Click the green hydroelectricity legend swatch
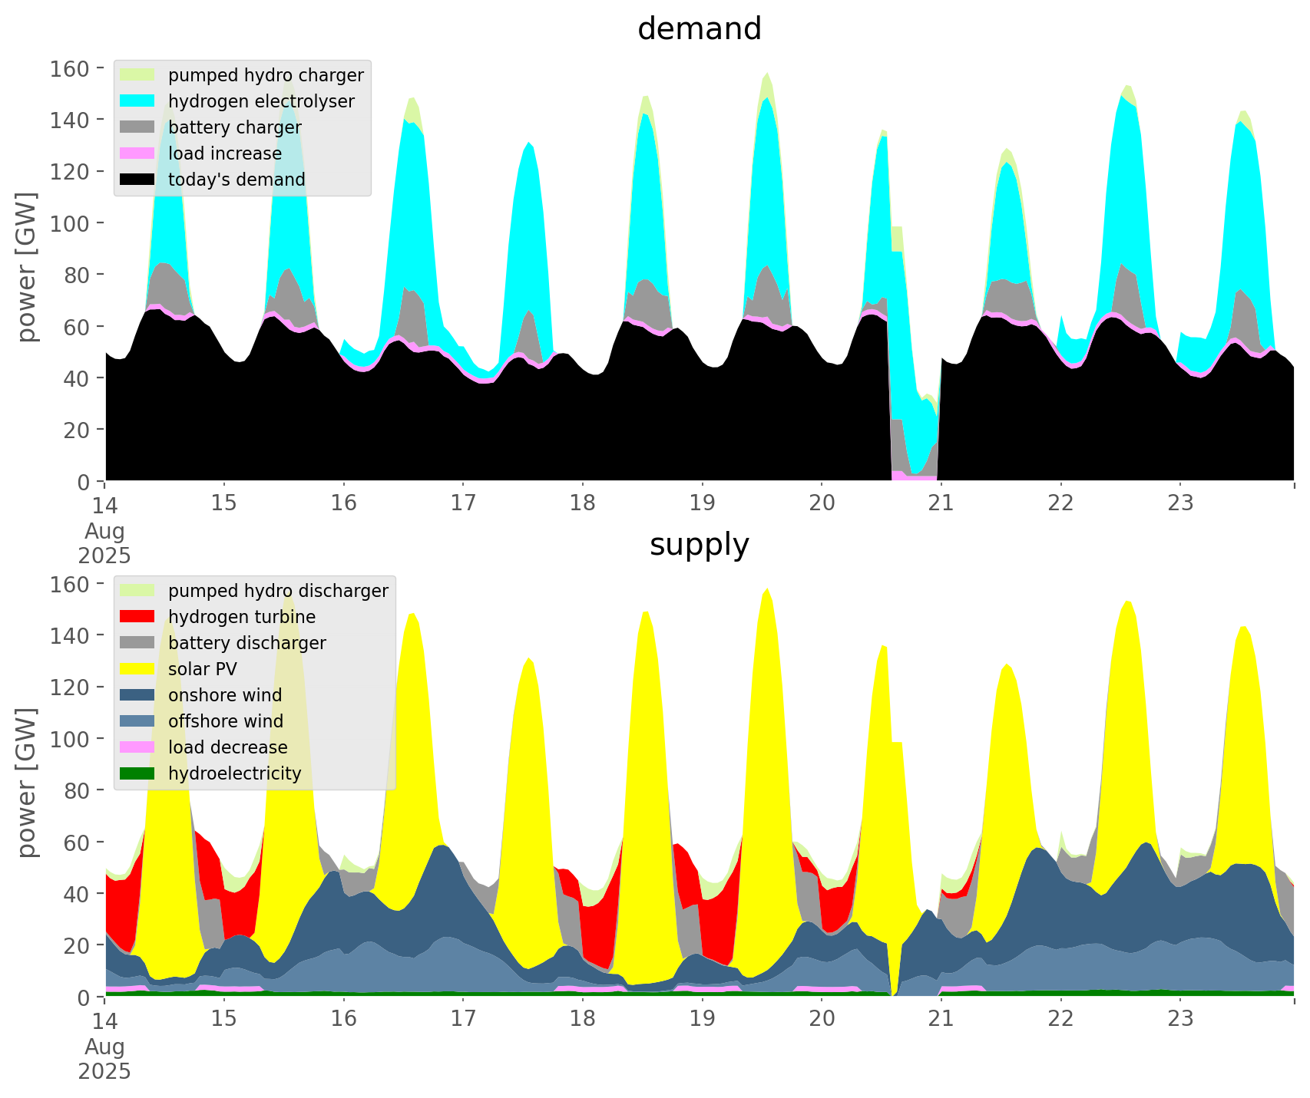 (138, 773)
